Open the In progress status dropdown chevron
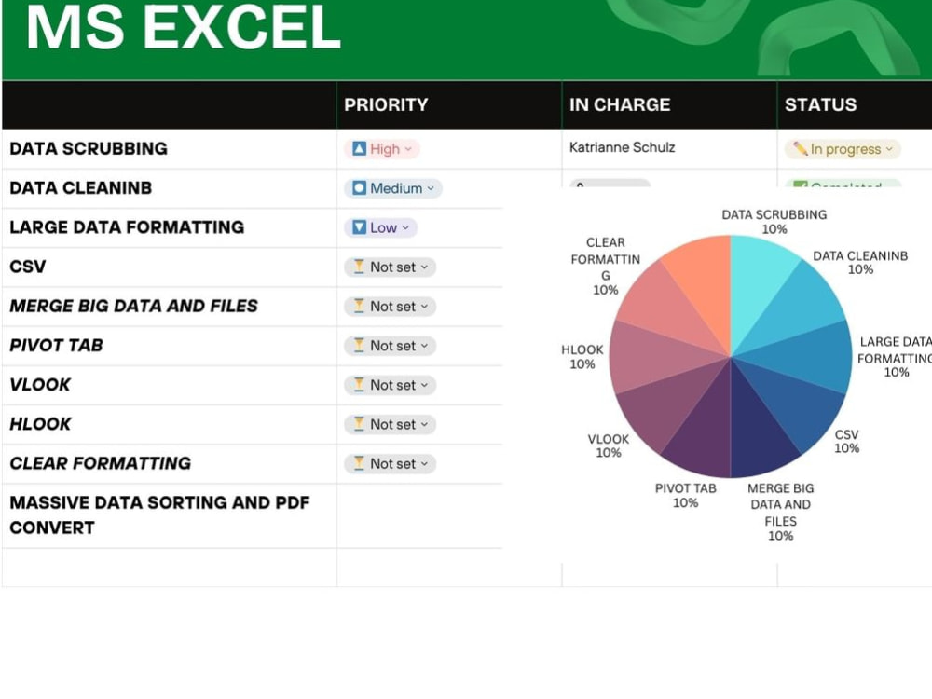This screenshot has width=932, height=699. pos(889,149)
